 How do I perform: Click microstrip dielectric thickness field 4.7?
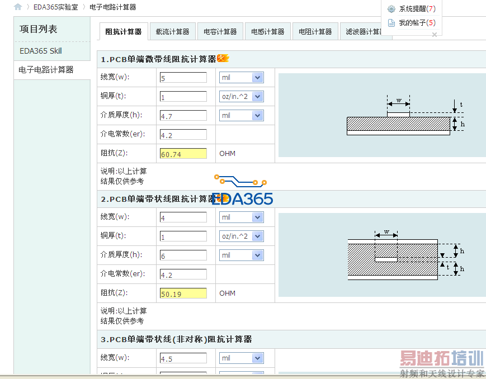coord(183,116)
